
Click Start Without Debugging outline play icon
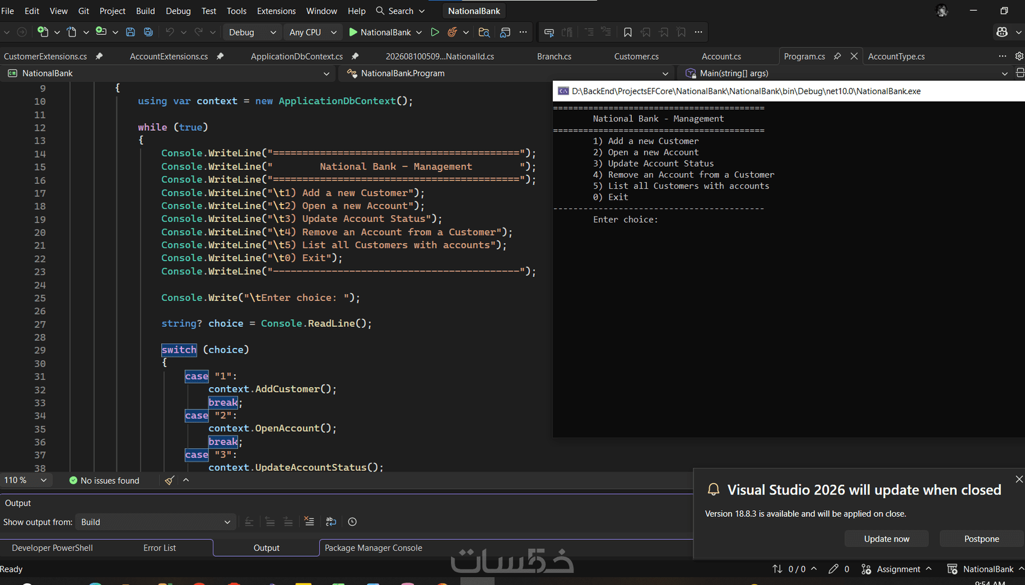point(435,32)
